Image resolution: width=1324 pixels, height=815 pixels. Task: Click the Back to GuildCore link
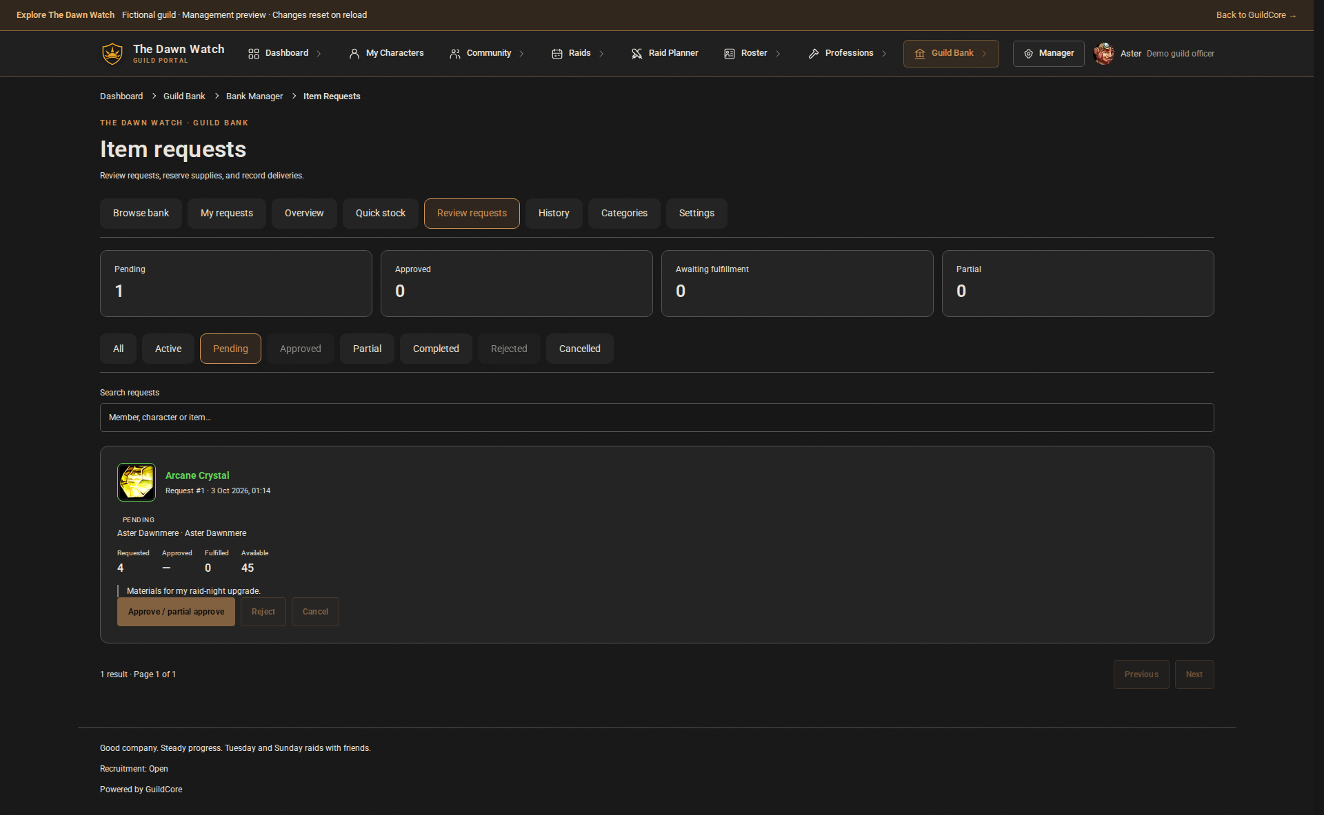point(1256,15)
